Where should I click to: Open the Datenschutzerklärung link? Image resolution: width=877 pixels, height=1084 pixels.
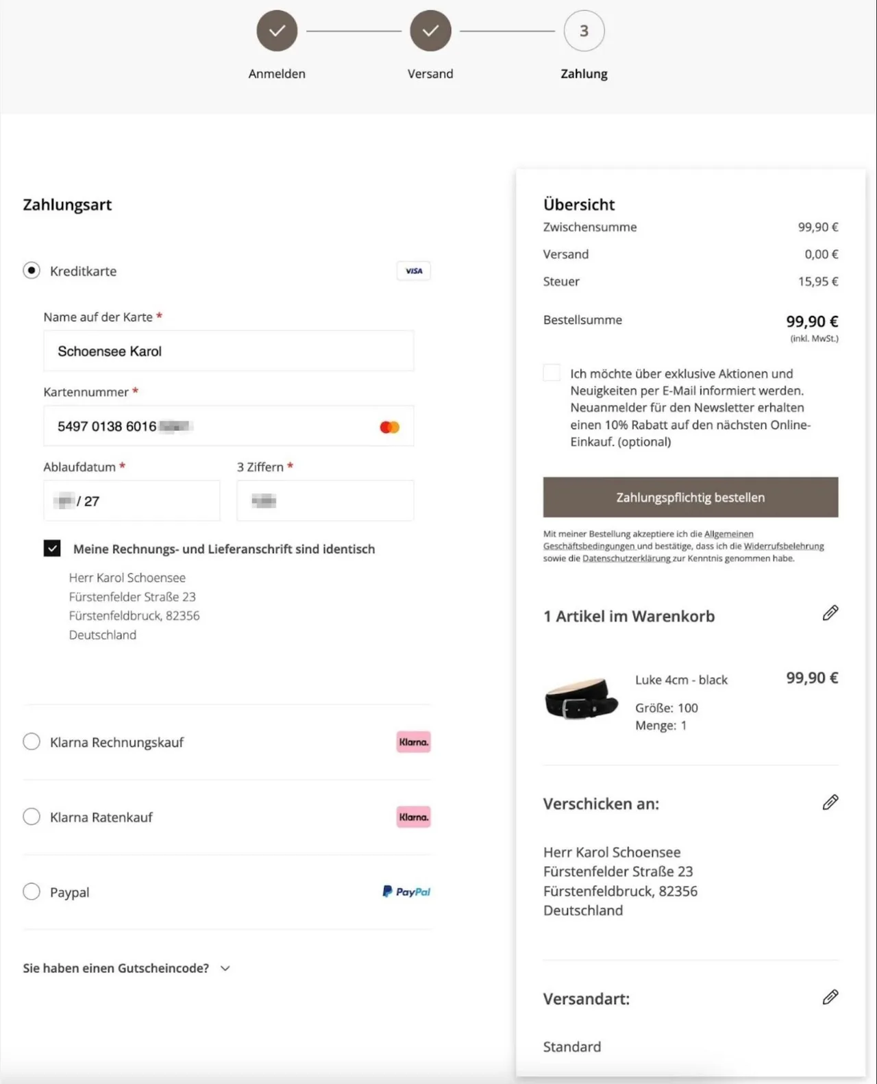click(626, 558)
